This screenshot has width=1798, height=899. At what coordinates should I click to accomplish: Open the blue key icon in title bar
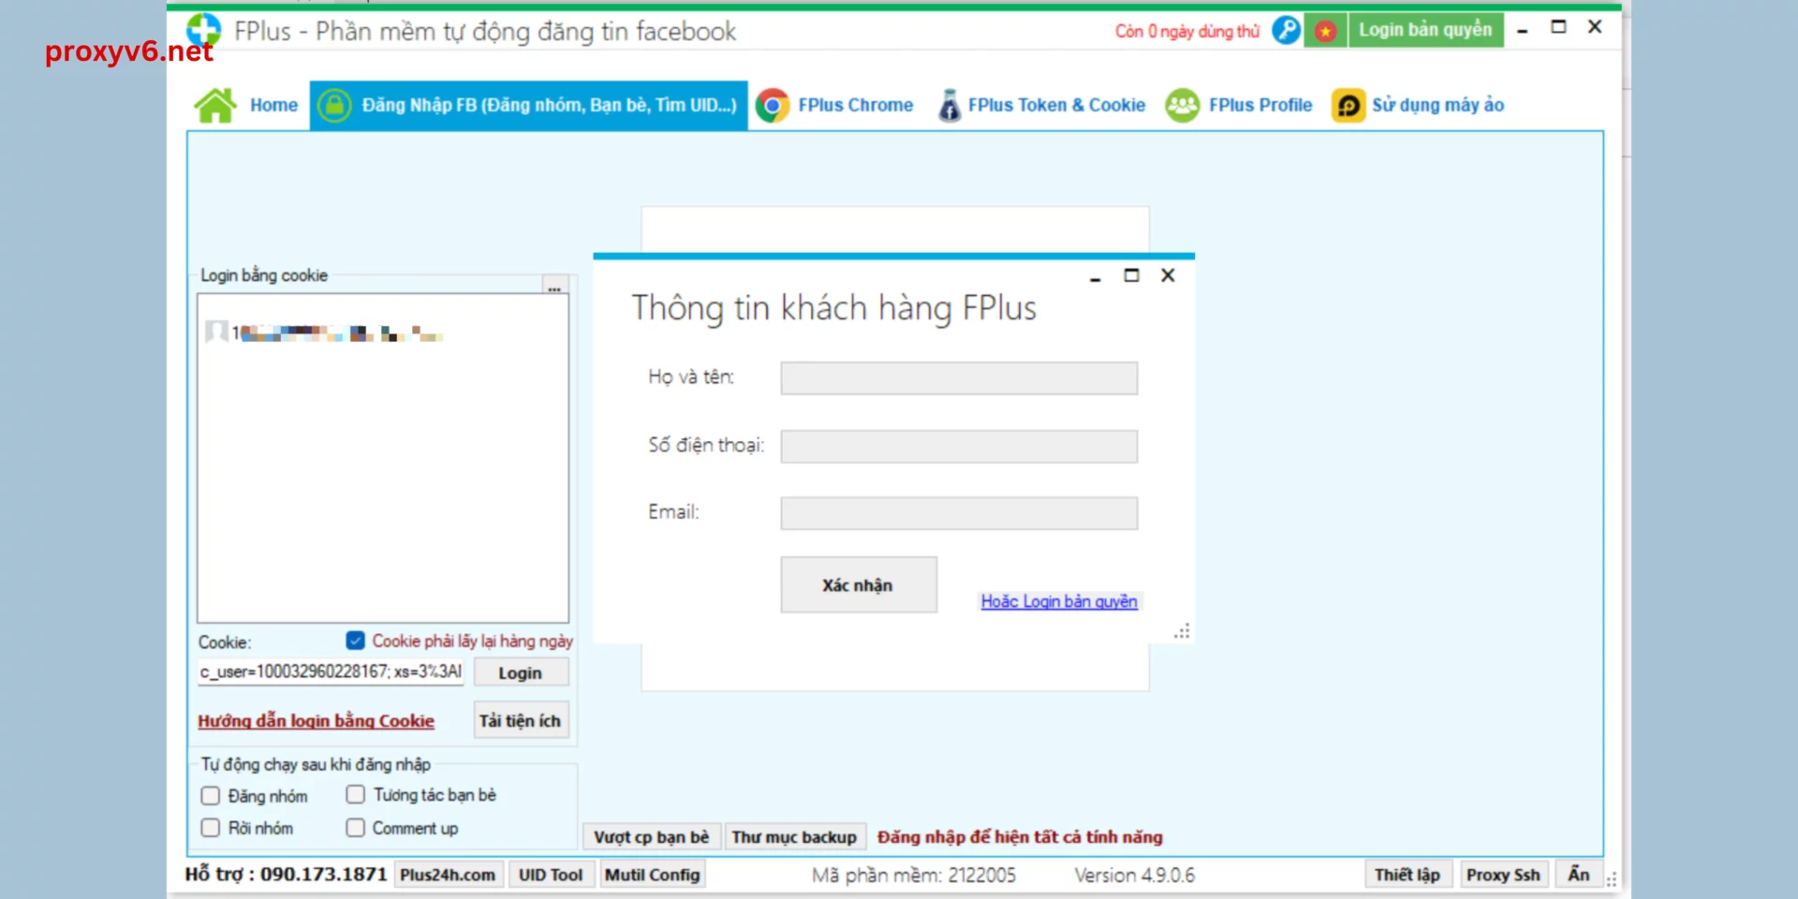pos(1287,30)
